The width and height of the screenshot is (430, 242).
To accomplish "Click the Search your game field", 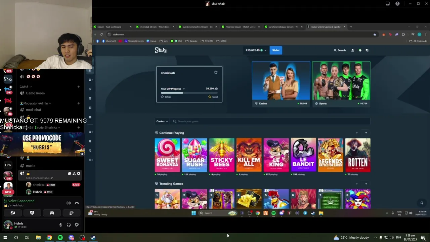I will coord(270,121).
